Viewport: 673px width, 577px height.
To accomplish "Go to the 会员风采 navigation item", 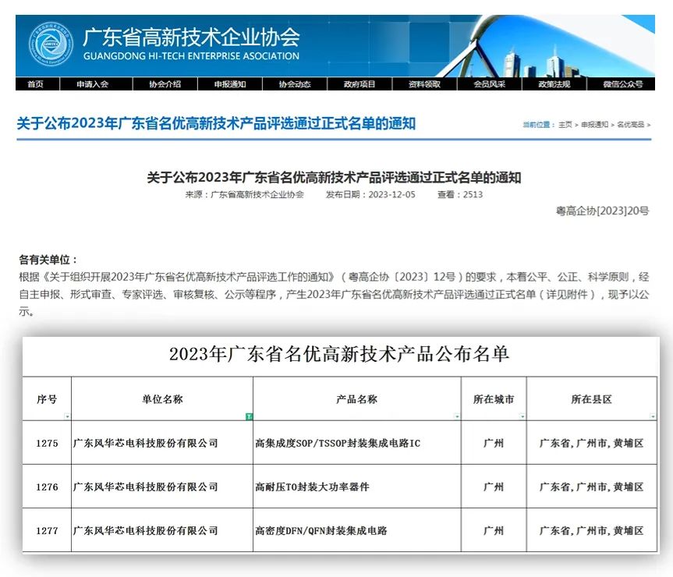I will [489, 84].
